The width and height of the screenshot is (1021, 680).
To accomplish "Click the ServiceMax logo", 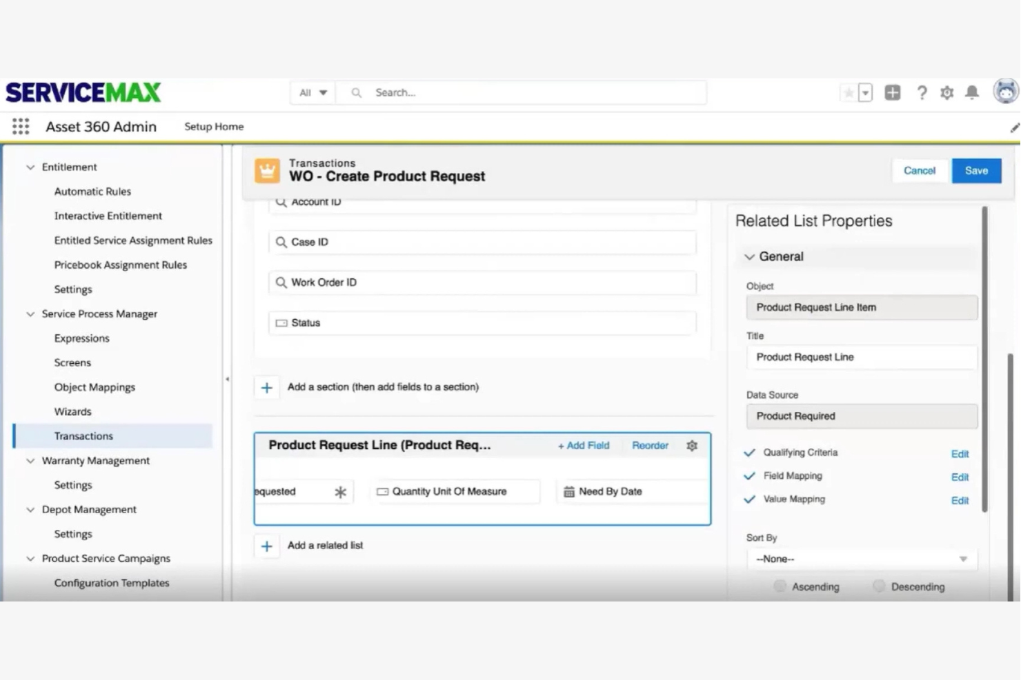I will pyautogui.click(x=83, y=92).
